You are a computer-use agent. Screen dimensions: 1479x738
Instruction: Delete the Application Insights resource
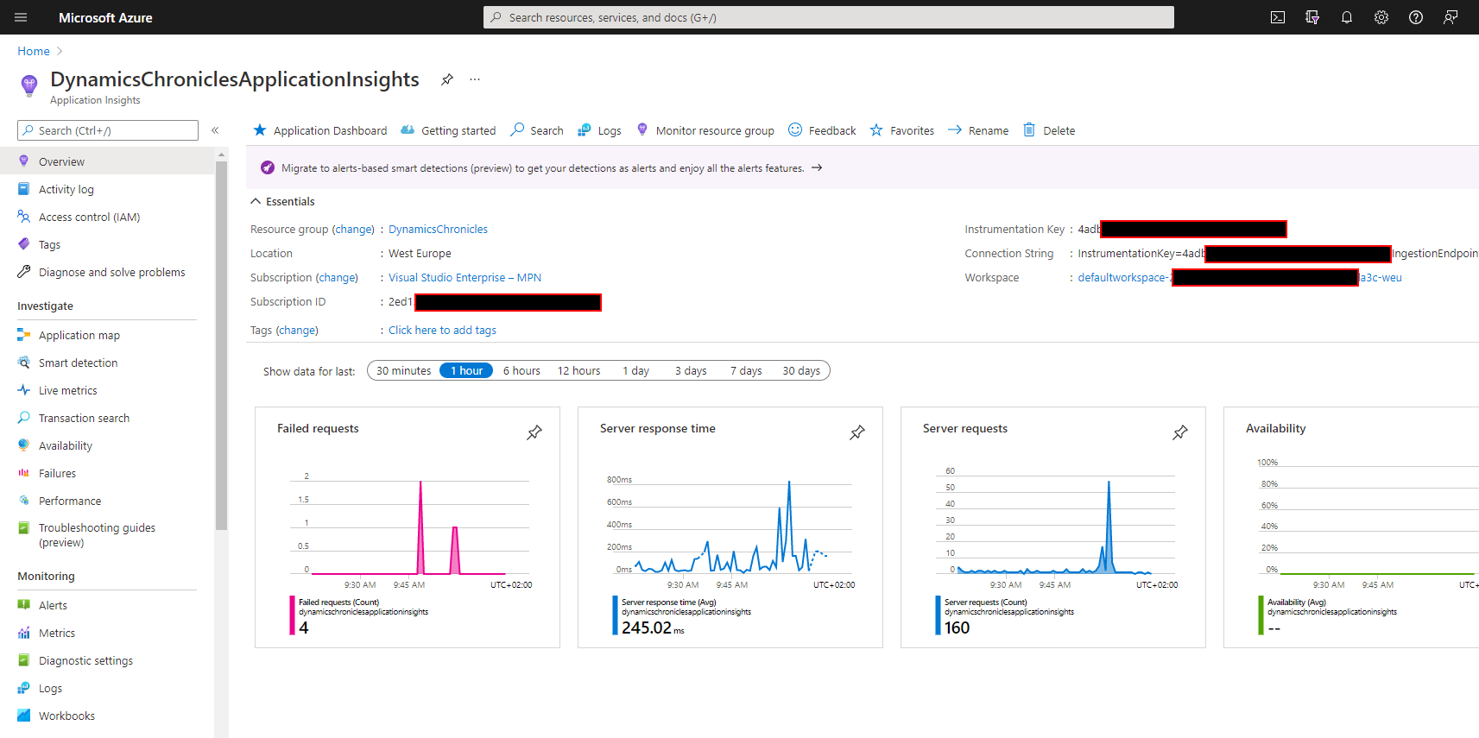[x=1049, y=130]
